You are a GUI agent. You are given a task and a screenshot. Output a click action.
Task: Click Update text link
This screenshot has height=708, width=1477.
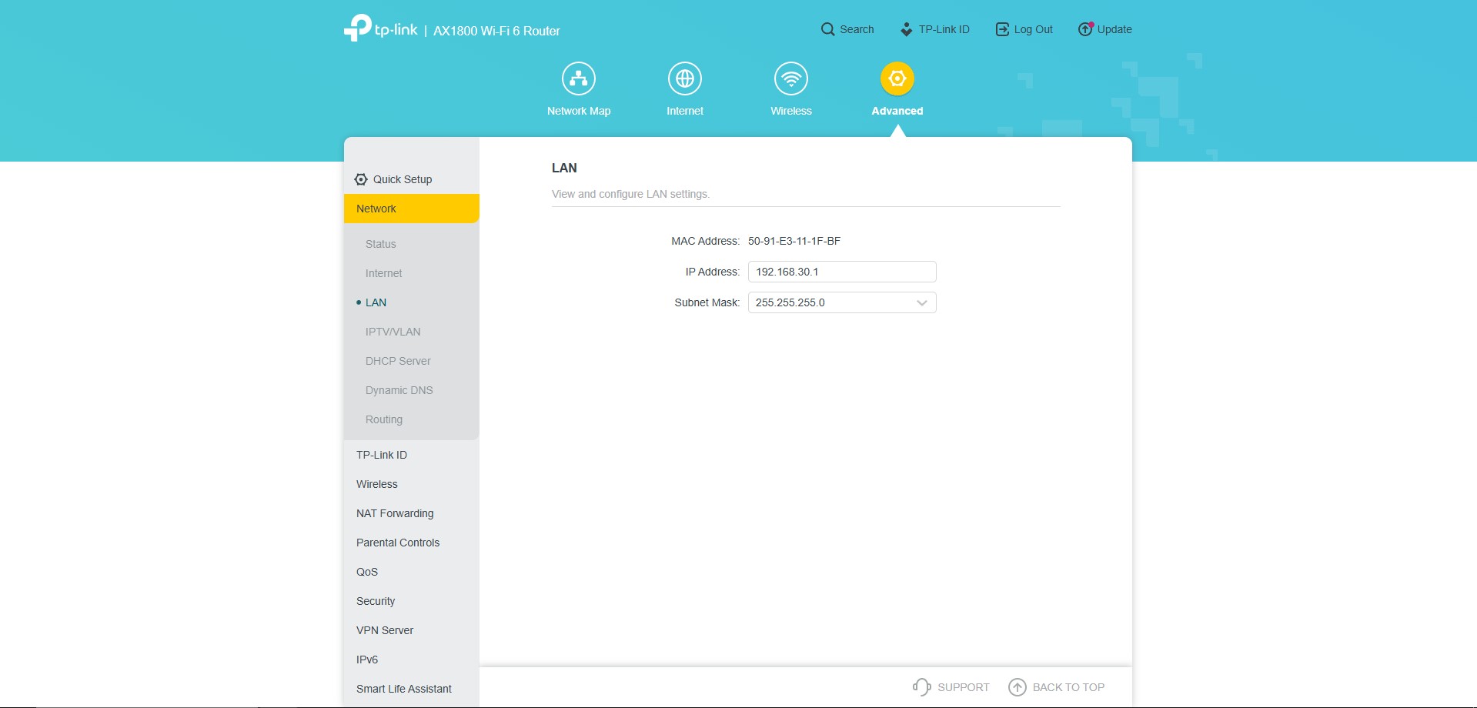click(x=1114, y=29)
